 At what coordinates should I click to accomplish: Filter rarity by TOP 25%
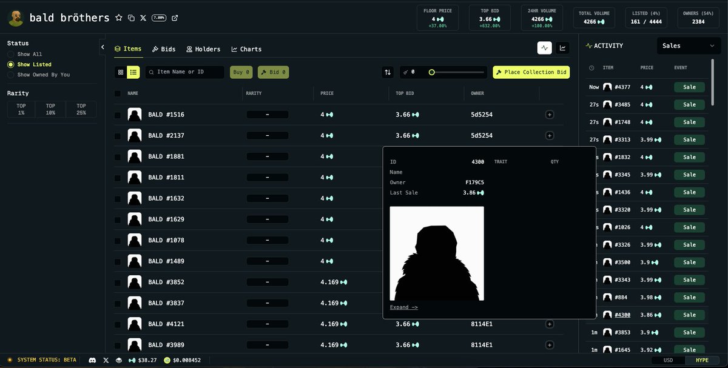tap(81, 109)
